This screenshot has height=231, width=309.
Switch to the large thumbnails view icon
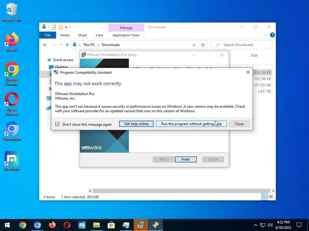coord(271,197)
